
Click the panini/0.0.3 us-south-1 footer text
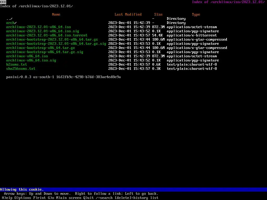(x=64, y=77)
